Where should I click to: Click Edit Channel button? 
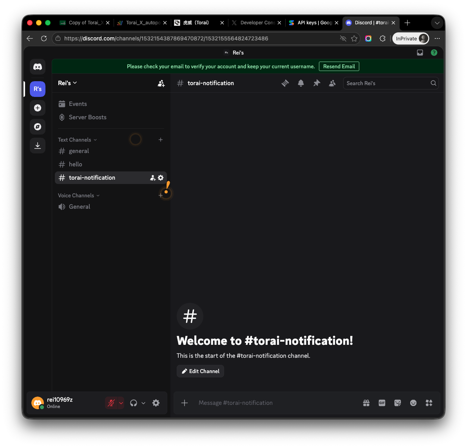click(200, 371)
